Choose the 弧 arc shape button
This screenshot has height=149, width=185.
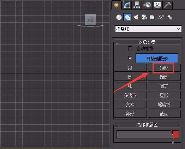(130, 86)
